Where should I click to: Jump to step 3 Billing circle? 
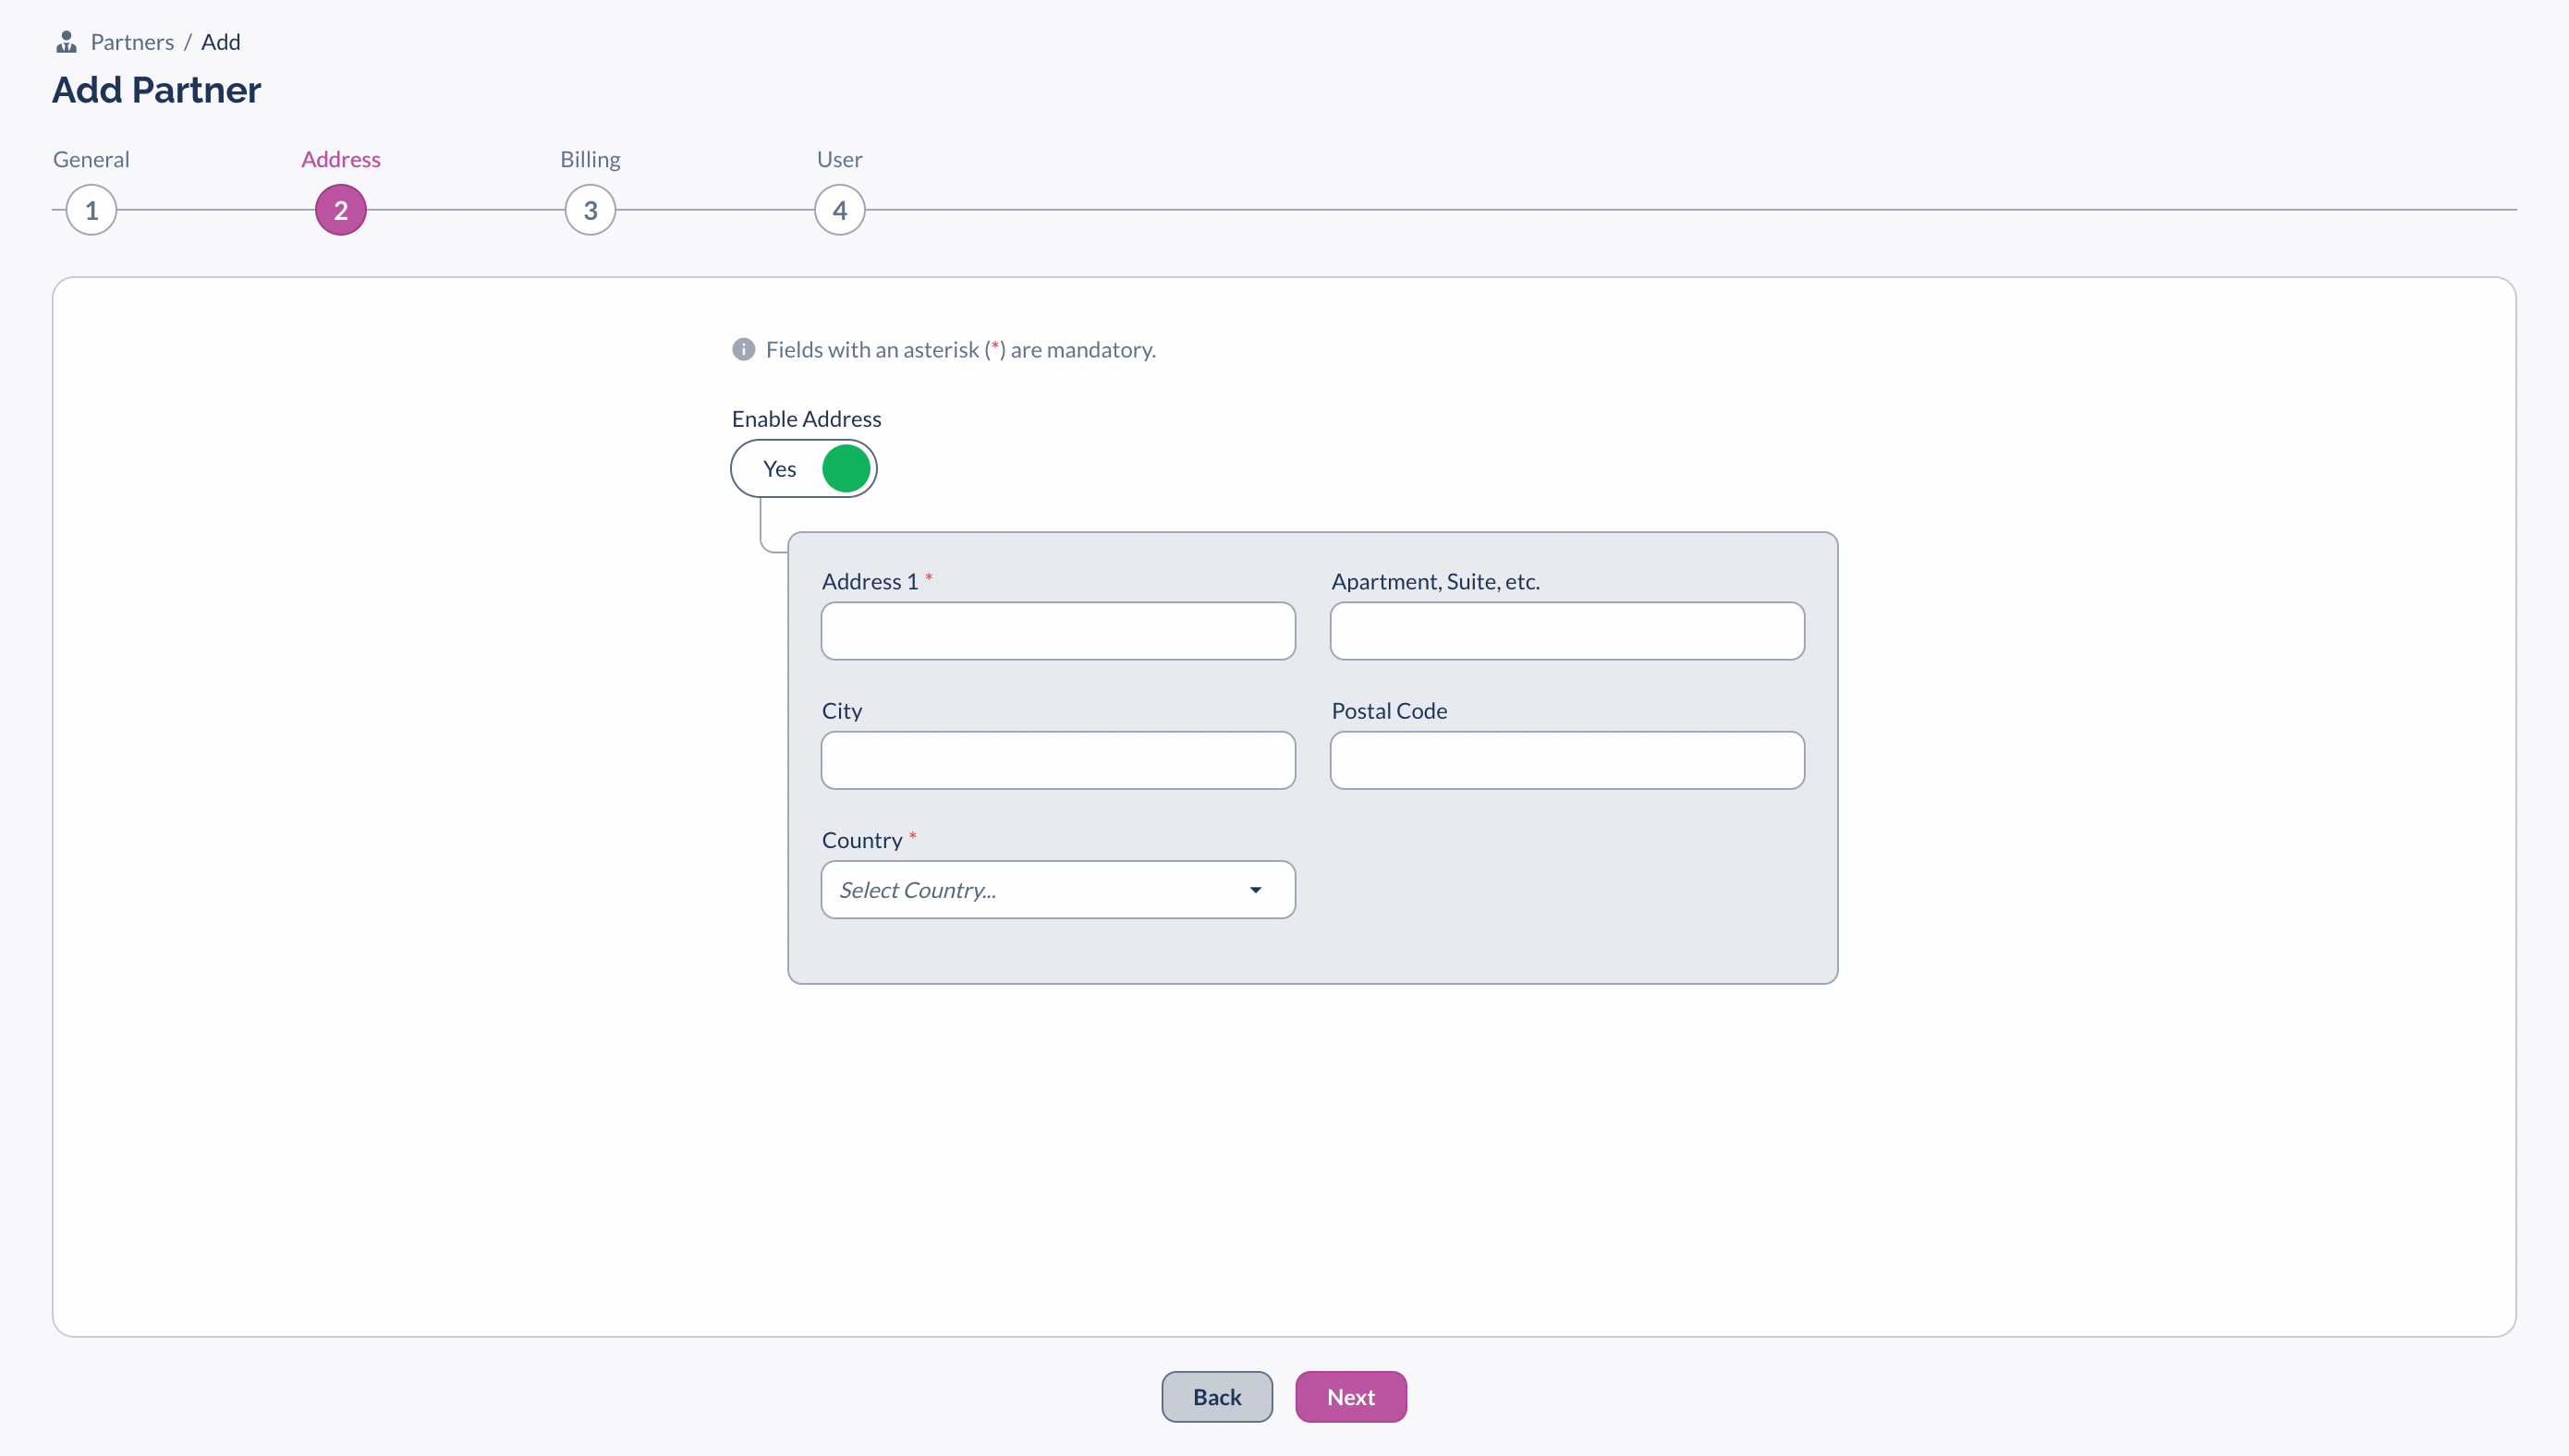(x=590, y=210)
